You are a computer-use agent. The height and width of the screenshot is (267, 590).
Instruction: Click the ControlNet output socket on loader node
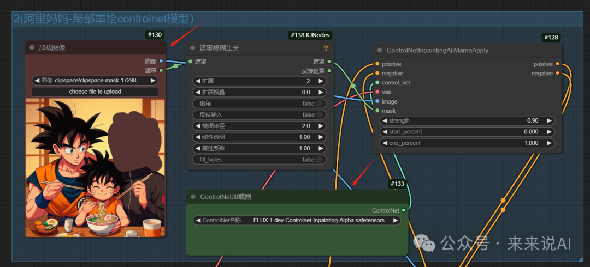pos(404,210)
